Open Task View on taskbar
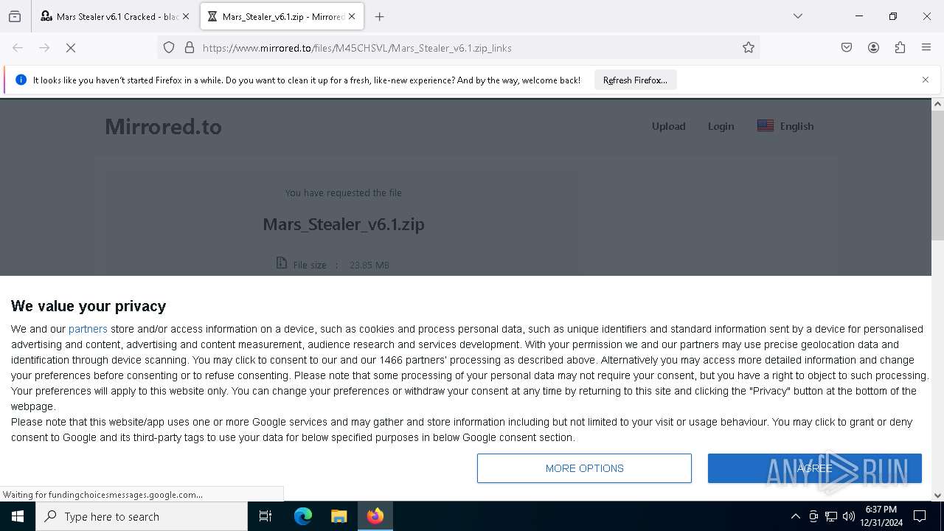The width and height of the screenshot is (944, 531). click(x=265, y=516)
